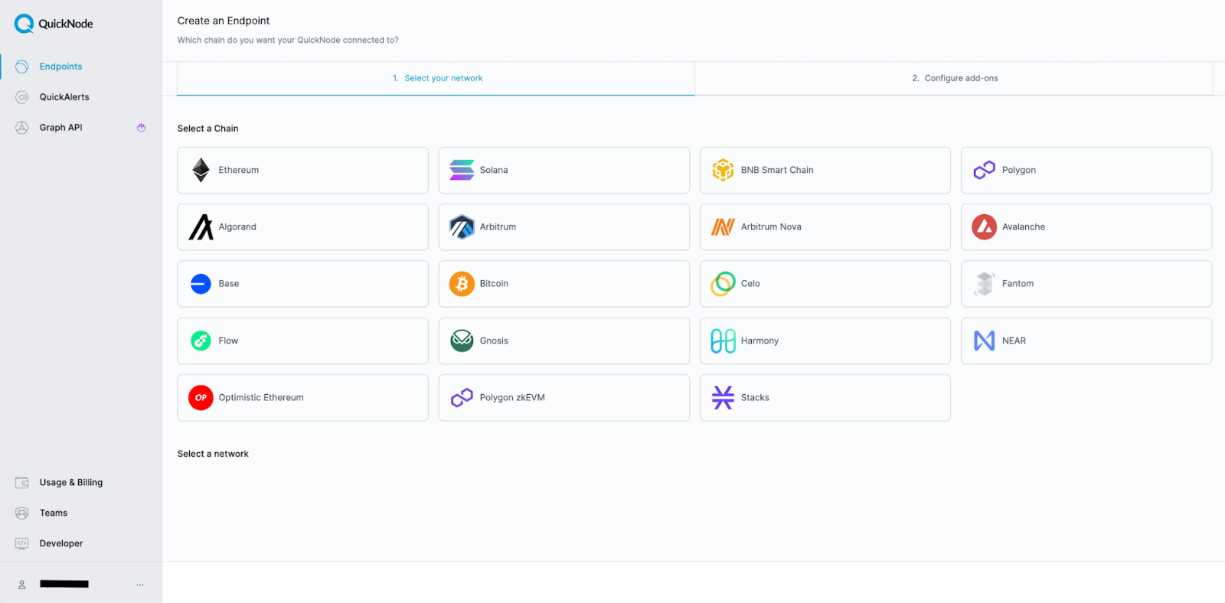This screenshot has height=603, width=1225.
Task: Select the Gnosis chain icon
Action: pyautogui.click(x=462, y=341)
